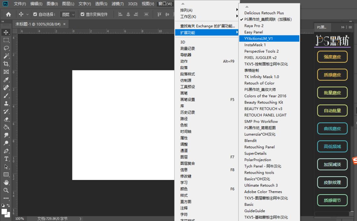The height and width of the screenshot is (221, 357).
Task: Select the Horizontal Type tool
Action: tap(6, 159)
